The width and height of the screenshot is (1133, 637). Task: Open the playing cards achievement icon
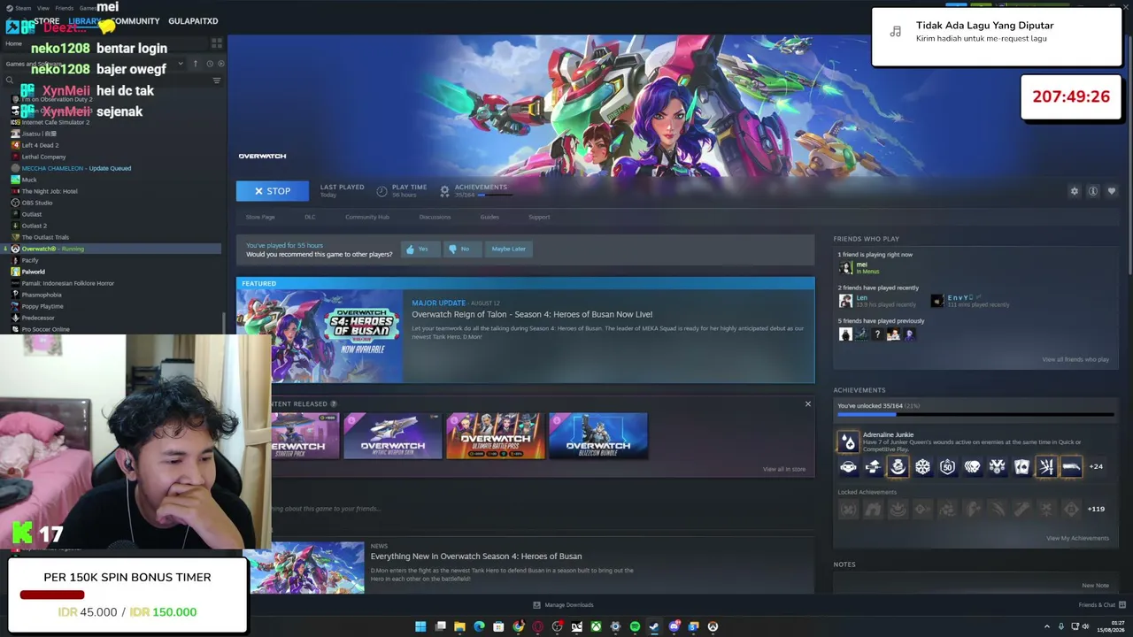tap(1021, 466)
